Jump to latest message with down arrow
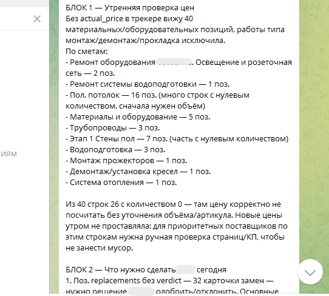This screenshot has height=296, width=329. click(x=310, y=272)
